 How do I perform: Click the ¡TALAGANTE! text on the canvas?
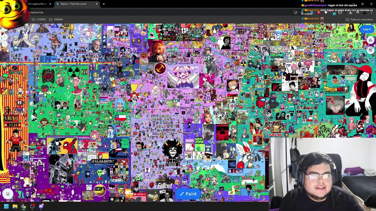pyautogui.click(x=102, y=161)
